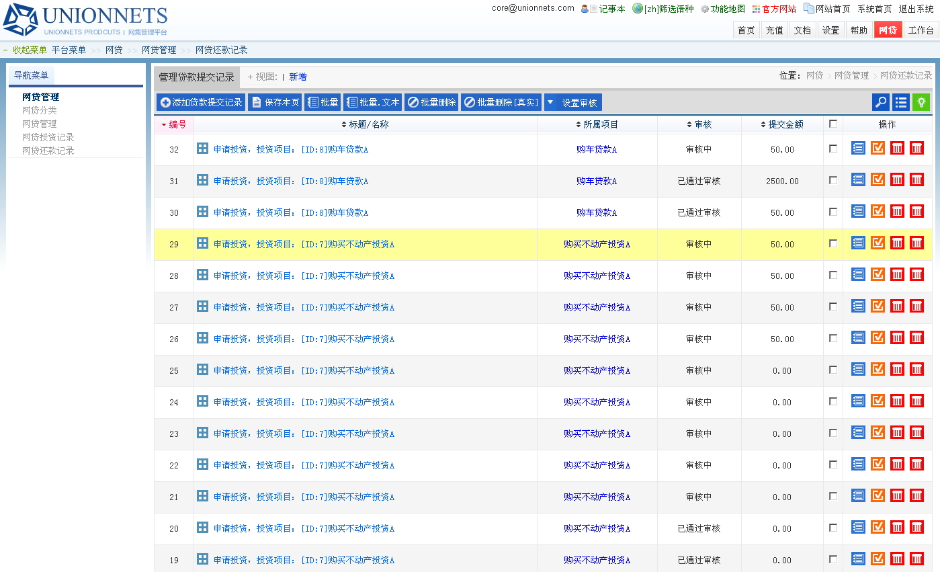The height and width of the screenshot is (572, 940).
Task: Click blue detail icon in row 24
Action: click(x=858, y=401)
